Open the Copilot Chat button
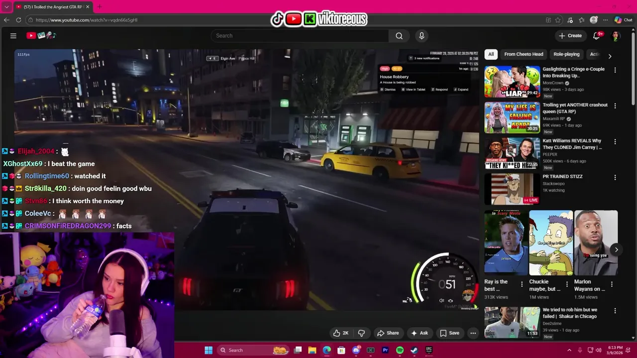Viewport: 637px width, 358px height. [x=623, y=20]
